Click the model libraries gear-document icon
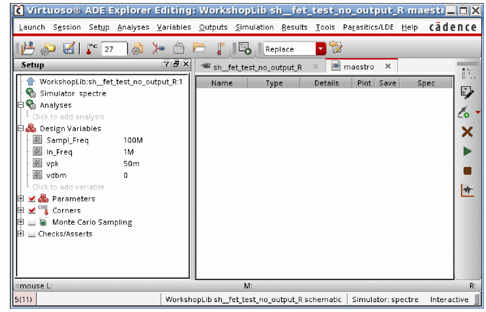This screenshot has width=486, height=312. pos(137,49)
